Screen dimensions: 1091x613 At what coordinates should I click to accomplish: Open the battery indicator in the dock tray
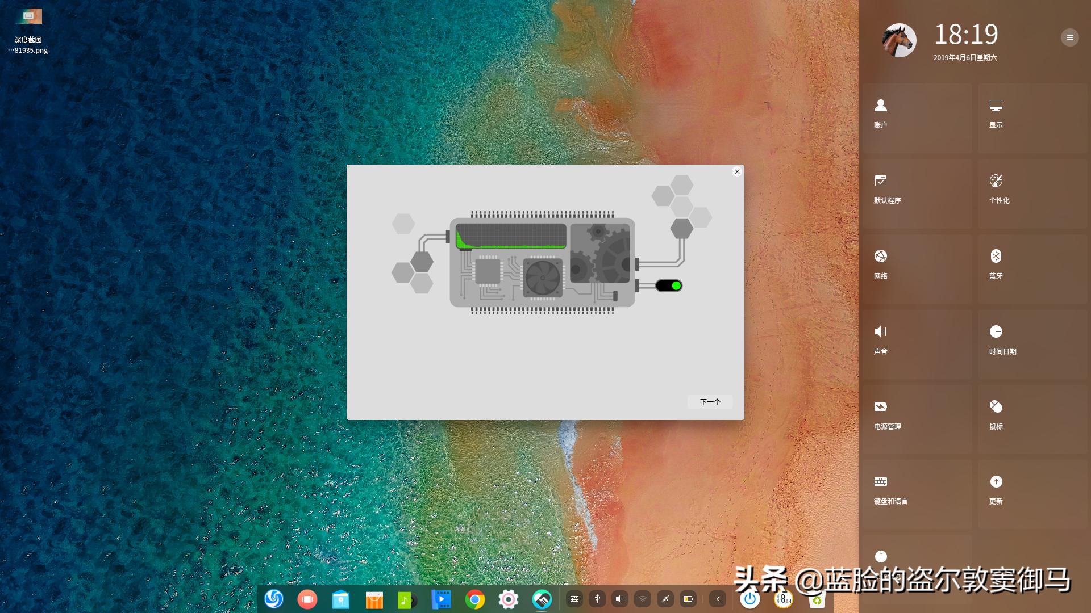(x=689, y=599)
